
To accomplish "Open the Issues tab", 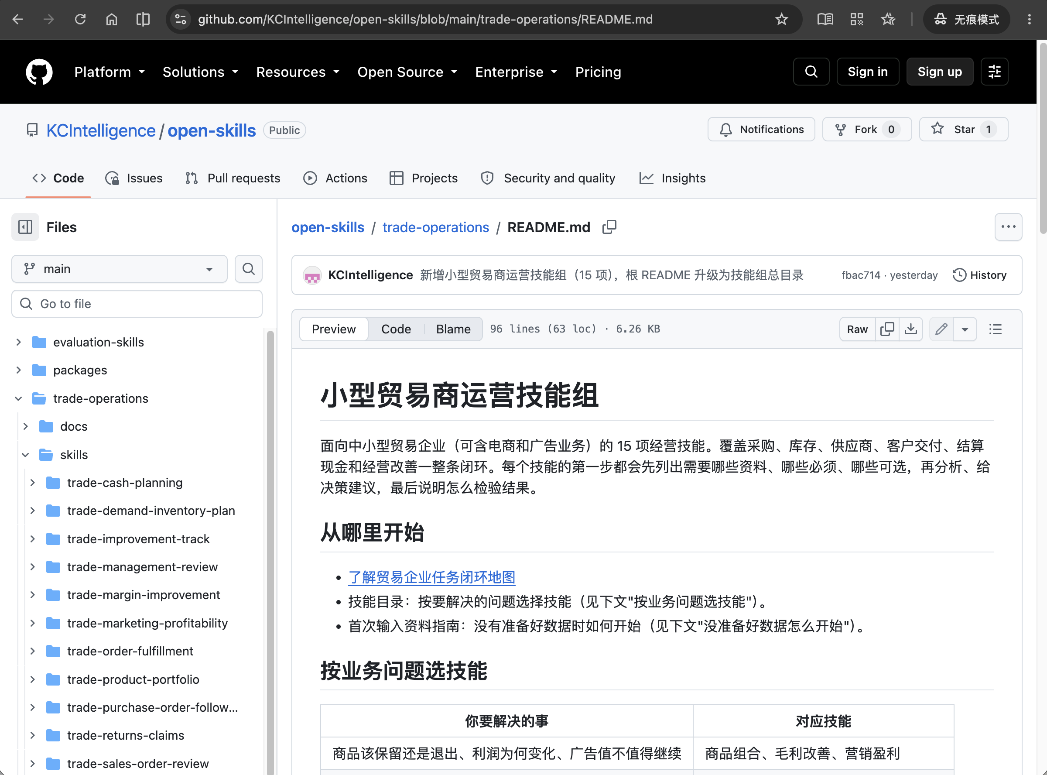I will click(134, 178).
